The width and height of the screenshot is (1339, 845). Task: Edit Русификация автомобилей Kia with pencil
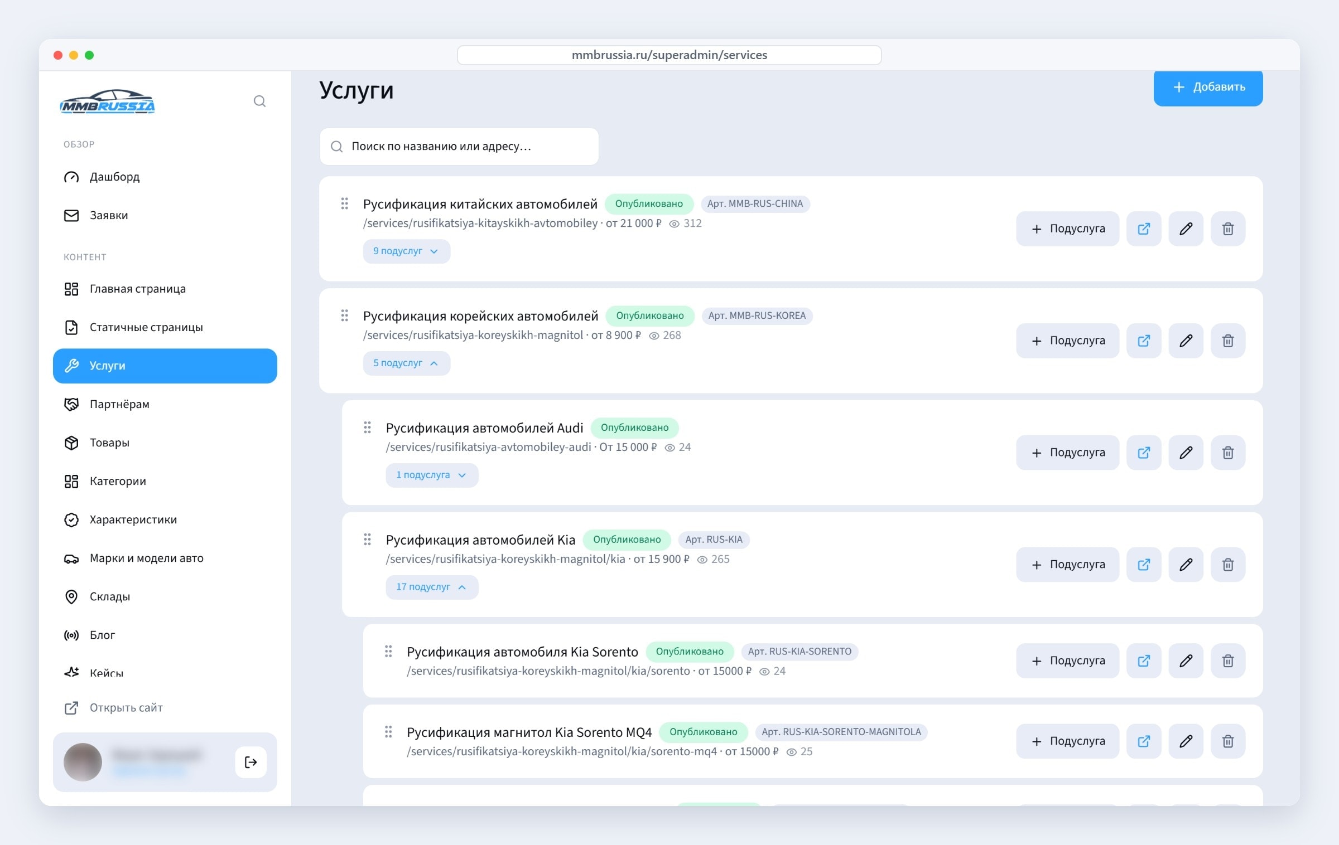1186,565
